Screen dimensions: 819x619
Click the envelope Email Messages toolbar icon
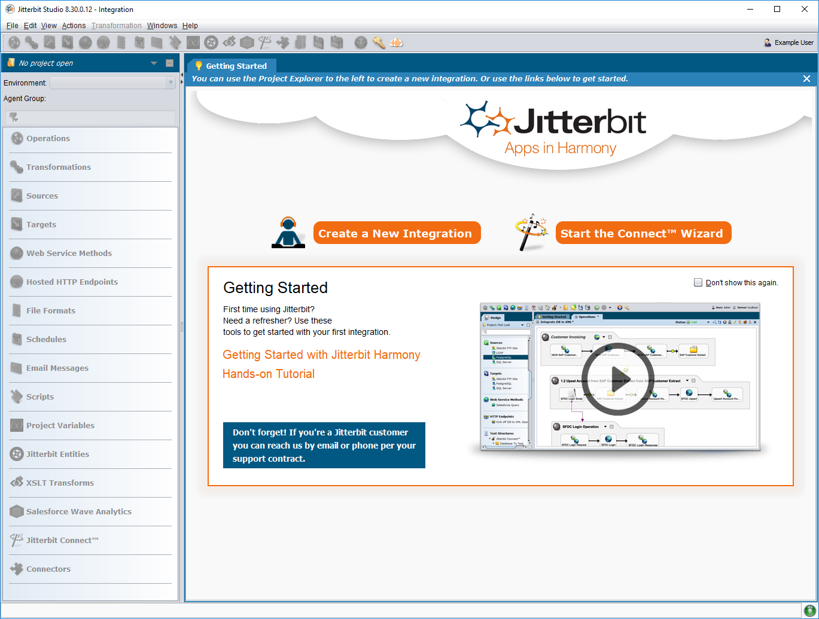157,42
